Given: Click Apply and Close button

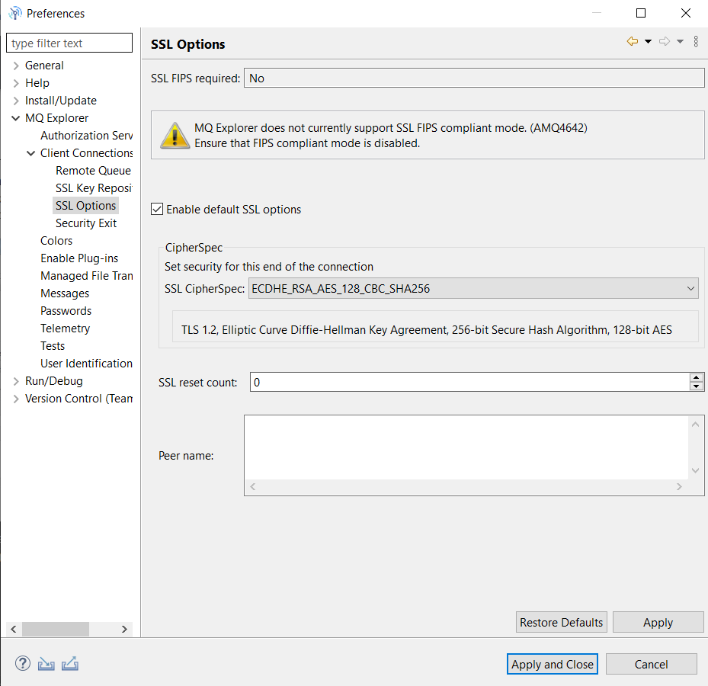Looking at the screenshot, I should 553,665.
